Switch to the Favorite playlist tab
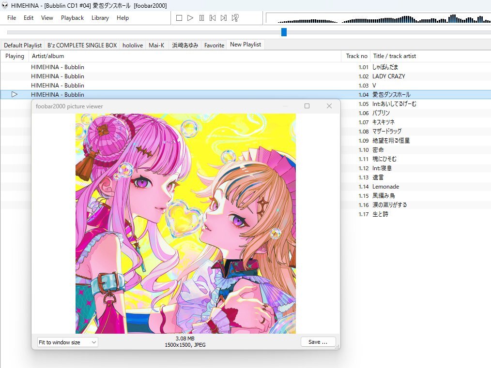 [214, 45]
